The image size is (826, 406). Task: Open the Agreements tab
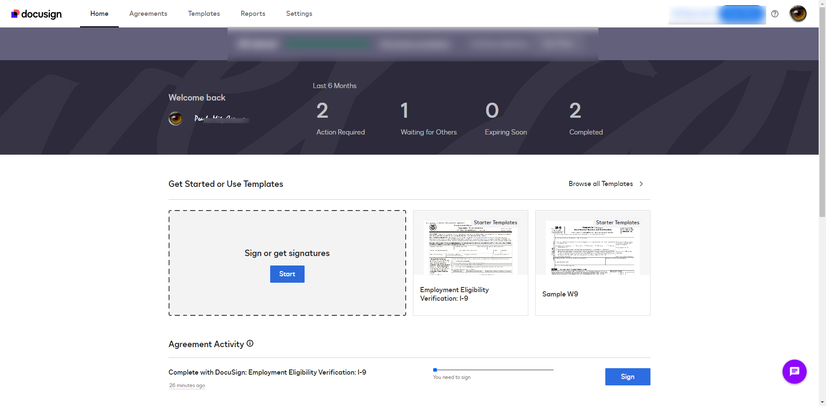point(148,14)
